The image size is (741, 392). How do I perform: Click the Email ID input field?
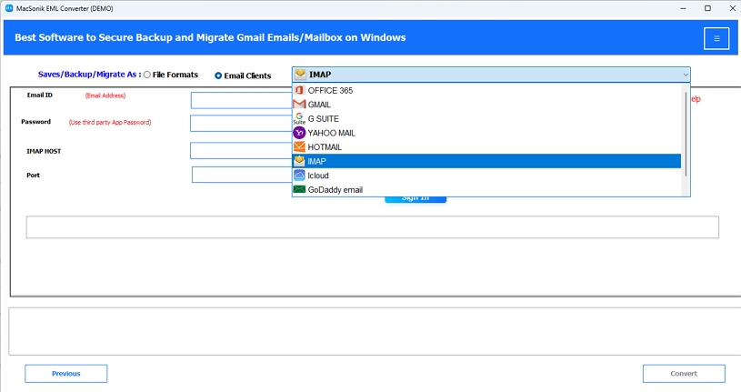pos(242,100)
